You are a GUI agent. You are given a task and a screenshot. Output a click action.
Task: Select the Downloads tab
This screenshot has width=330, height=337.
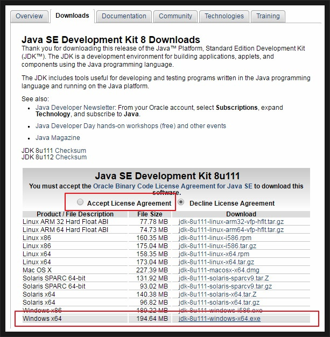pyautogui.click(x=72, y=16)
